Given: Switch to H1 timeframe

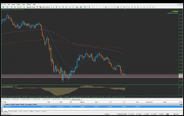Looking at the screenshot, I should click(141, 7).
